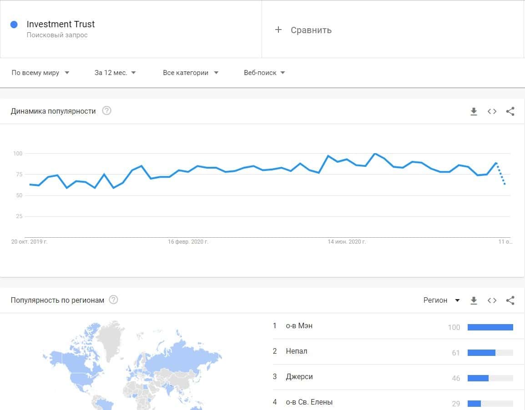Screen dimensions: 525x410
Task: Share the regional popularity panel
Action: (x=510, y=300)
